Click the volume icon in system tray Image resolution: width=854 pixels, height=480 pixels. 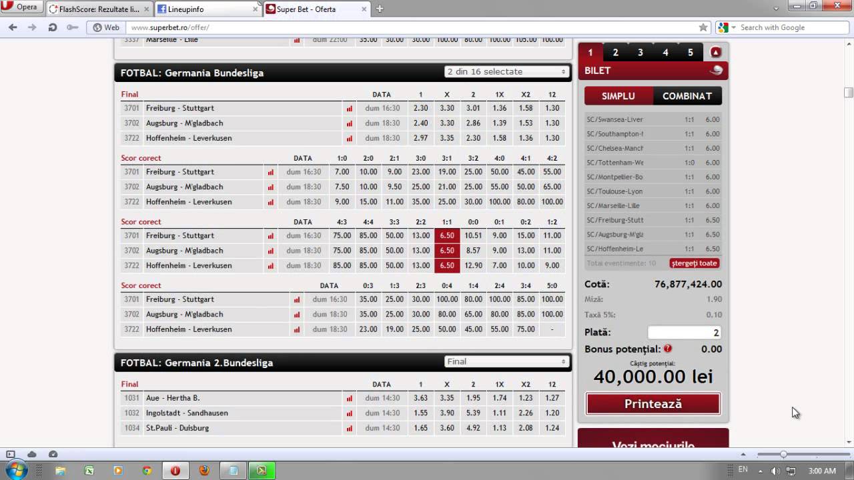pyautogui.click(x=775, y=471)
